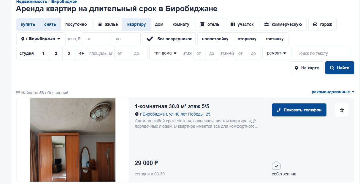Screen dimensions: 360x184
Task: Open the рекомендованные sorting dropdown
Action: [333, 92]
